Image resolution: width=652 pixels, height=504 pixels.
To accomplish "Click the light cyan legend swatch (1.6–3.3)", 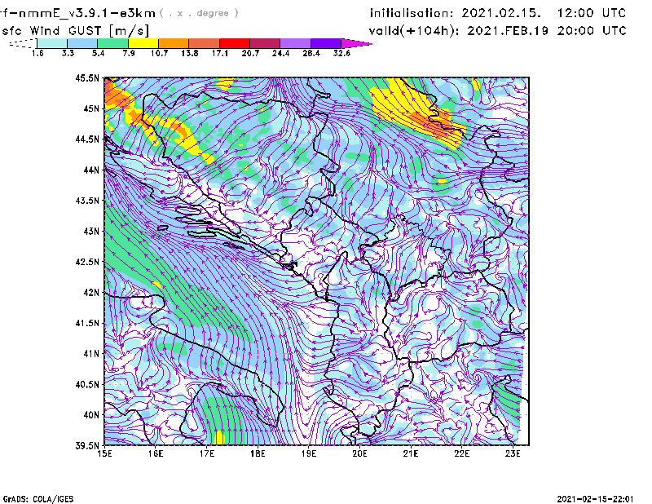I will tap(52, 43).
